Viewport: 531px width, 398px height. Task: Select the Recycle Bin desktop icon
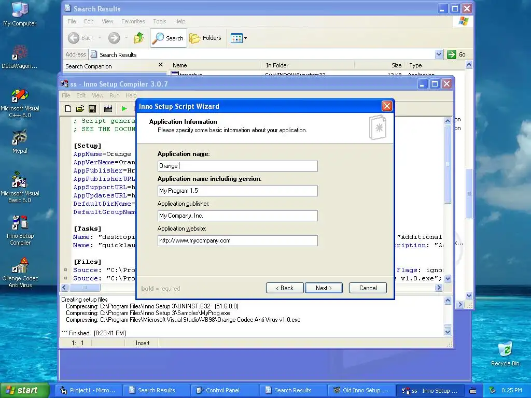coord(505,354)
